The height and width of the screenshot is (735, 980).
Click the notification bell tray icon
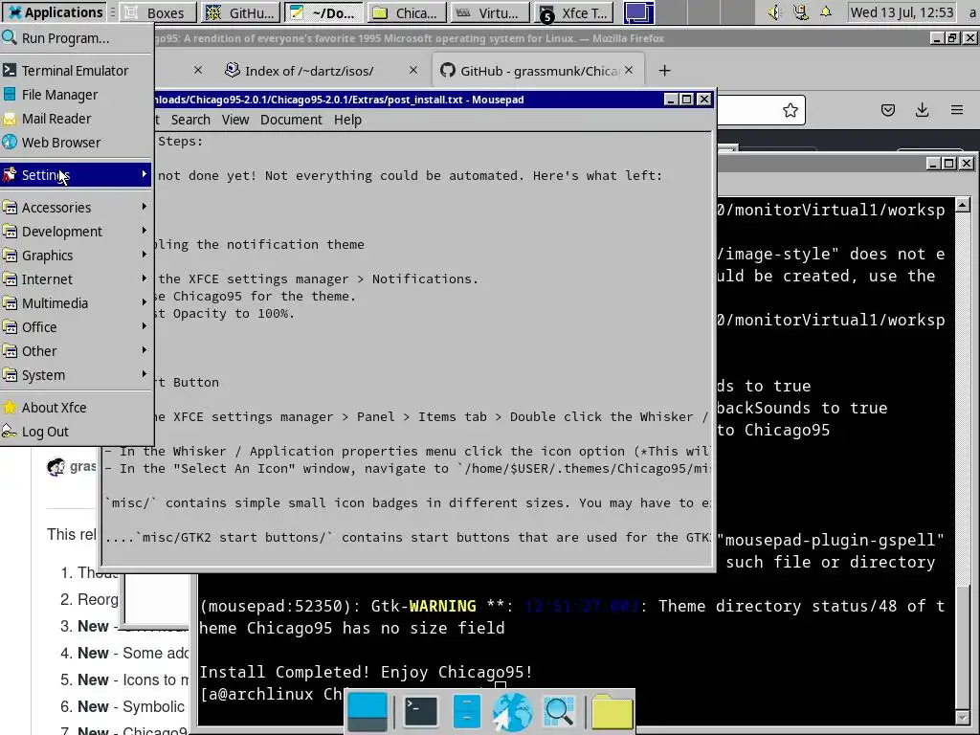(826, 11)
